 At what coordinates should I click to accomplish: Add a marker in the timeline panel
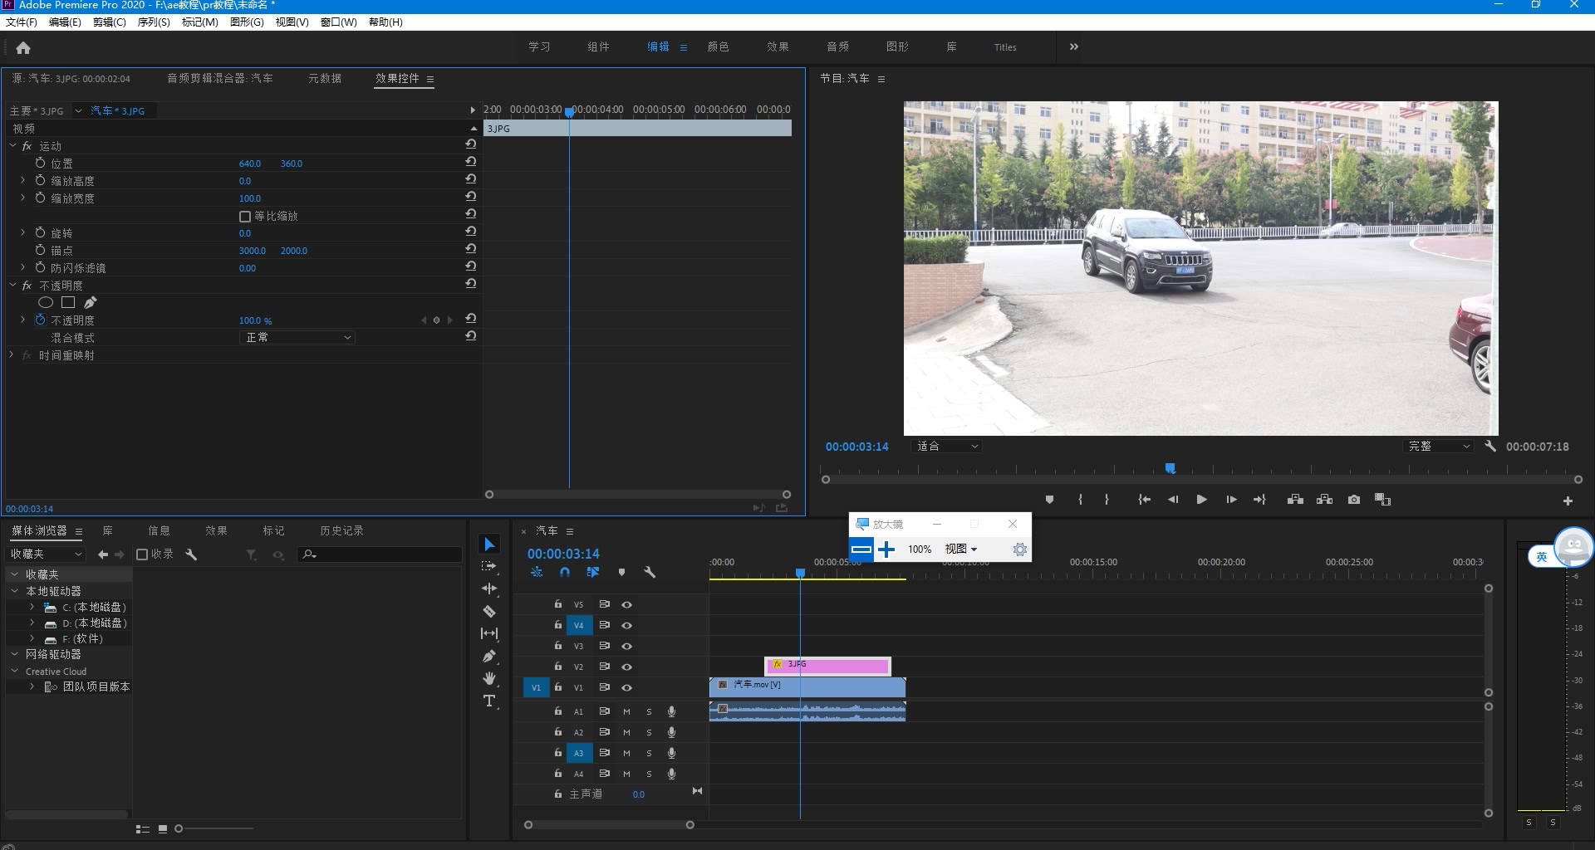[621, 572]
